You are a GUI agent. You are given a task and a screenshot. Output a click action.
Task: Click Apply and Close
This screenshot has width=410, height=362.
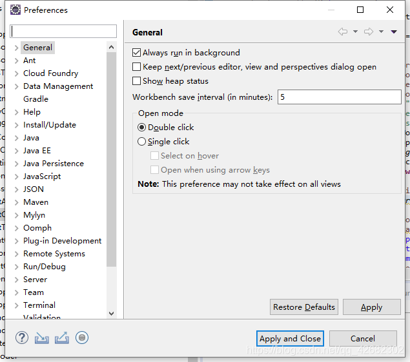tap(290, 339)
